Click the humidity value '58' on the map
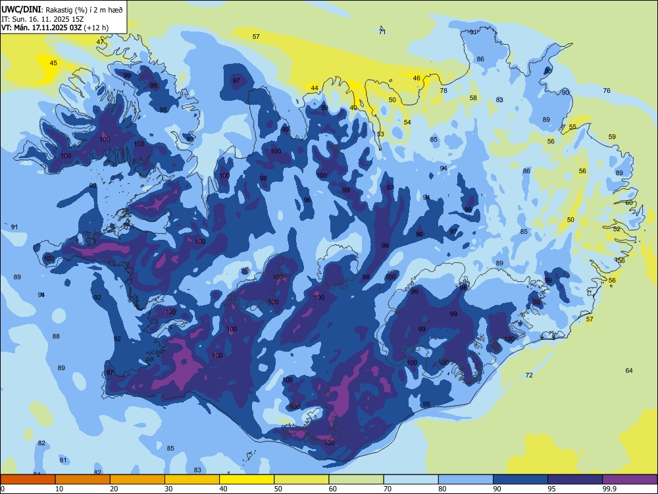This screenshot has width=658, height=494. [473, 98]
